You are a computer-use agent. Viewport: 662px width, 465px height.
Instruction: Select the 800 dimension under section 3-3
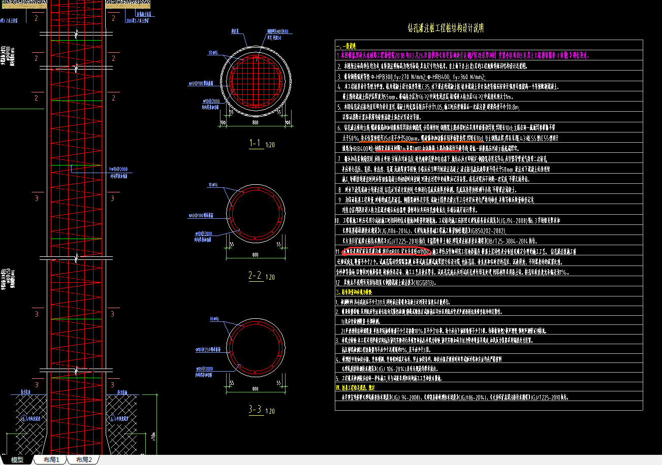click(x=255, y=388)
